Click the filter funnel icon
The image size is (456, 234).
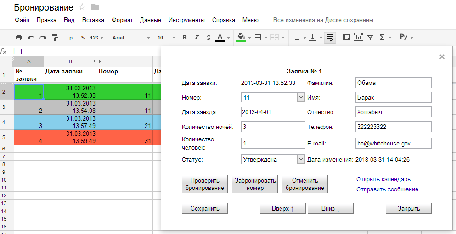(370, 38)
